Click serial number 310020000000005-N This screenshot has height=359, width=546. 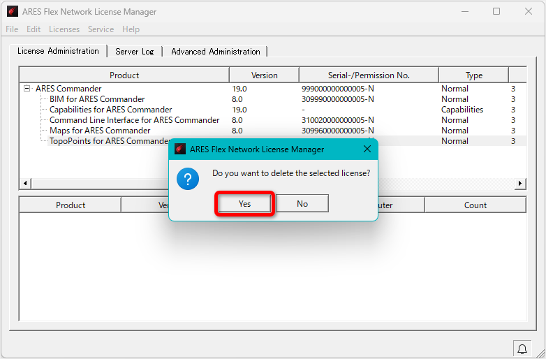click(338, 120)
